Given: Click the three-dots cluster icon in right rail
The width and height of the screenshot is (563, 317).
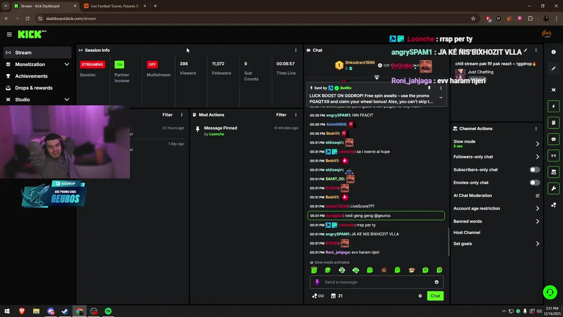Looking at the screenshot, I should (553, 205).
